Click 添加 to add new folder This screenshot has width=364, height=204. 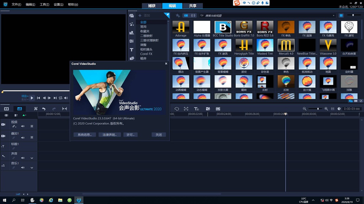tap(144, 16)
